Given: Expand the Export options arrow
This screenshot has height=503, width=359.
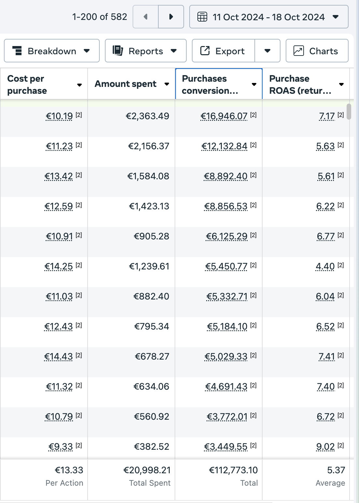Looking at the screenshot, I should pos(267,51).
